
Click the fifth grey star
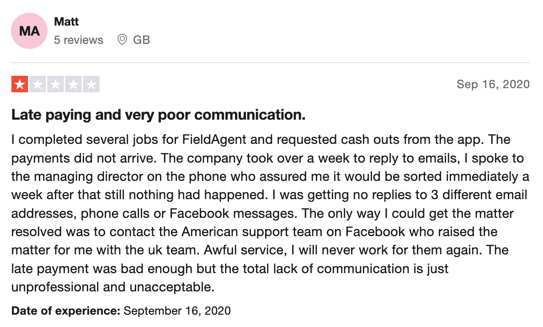[91, 84]
